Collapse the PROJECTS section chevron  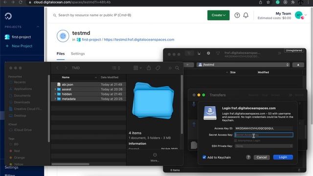point(38,27)
